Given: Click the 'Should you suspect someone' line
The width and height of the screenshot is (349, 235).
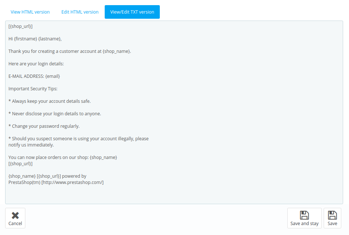Looking at the screenshot, I should [x=79, y=138].
